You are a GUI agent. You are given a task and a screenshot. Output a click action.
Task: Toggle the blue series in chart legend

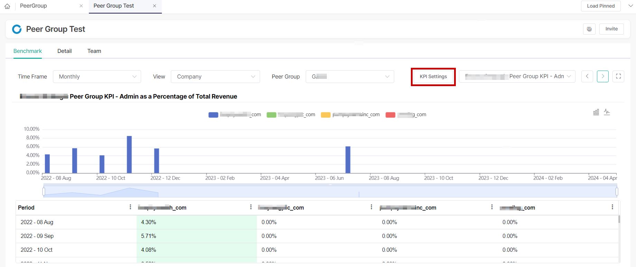[x=235, y=115]
